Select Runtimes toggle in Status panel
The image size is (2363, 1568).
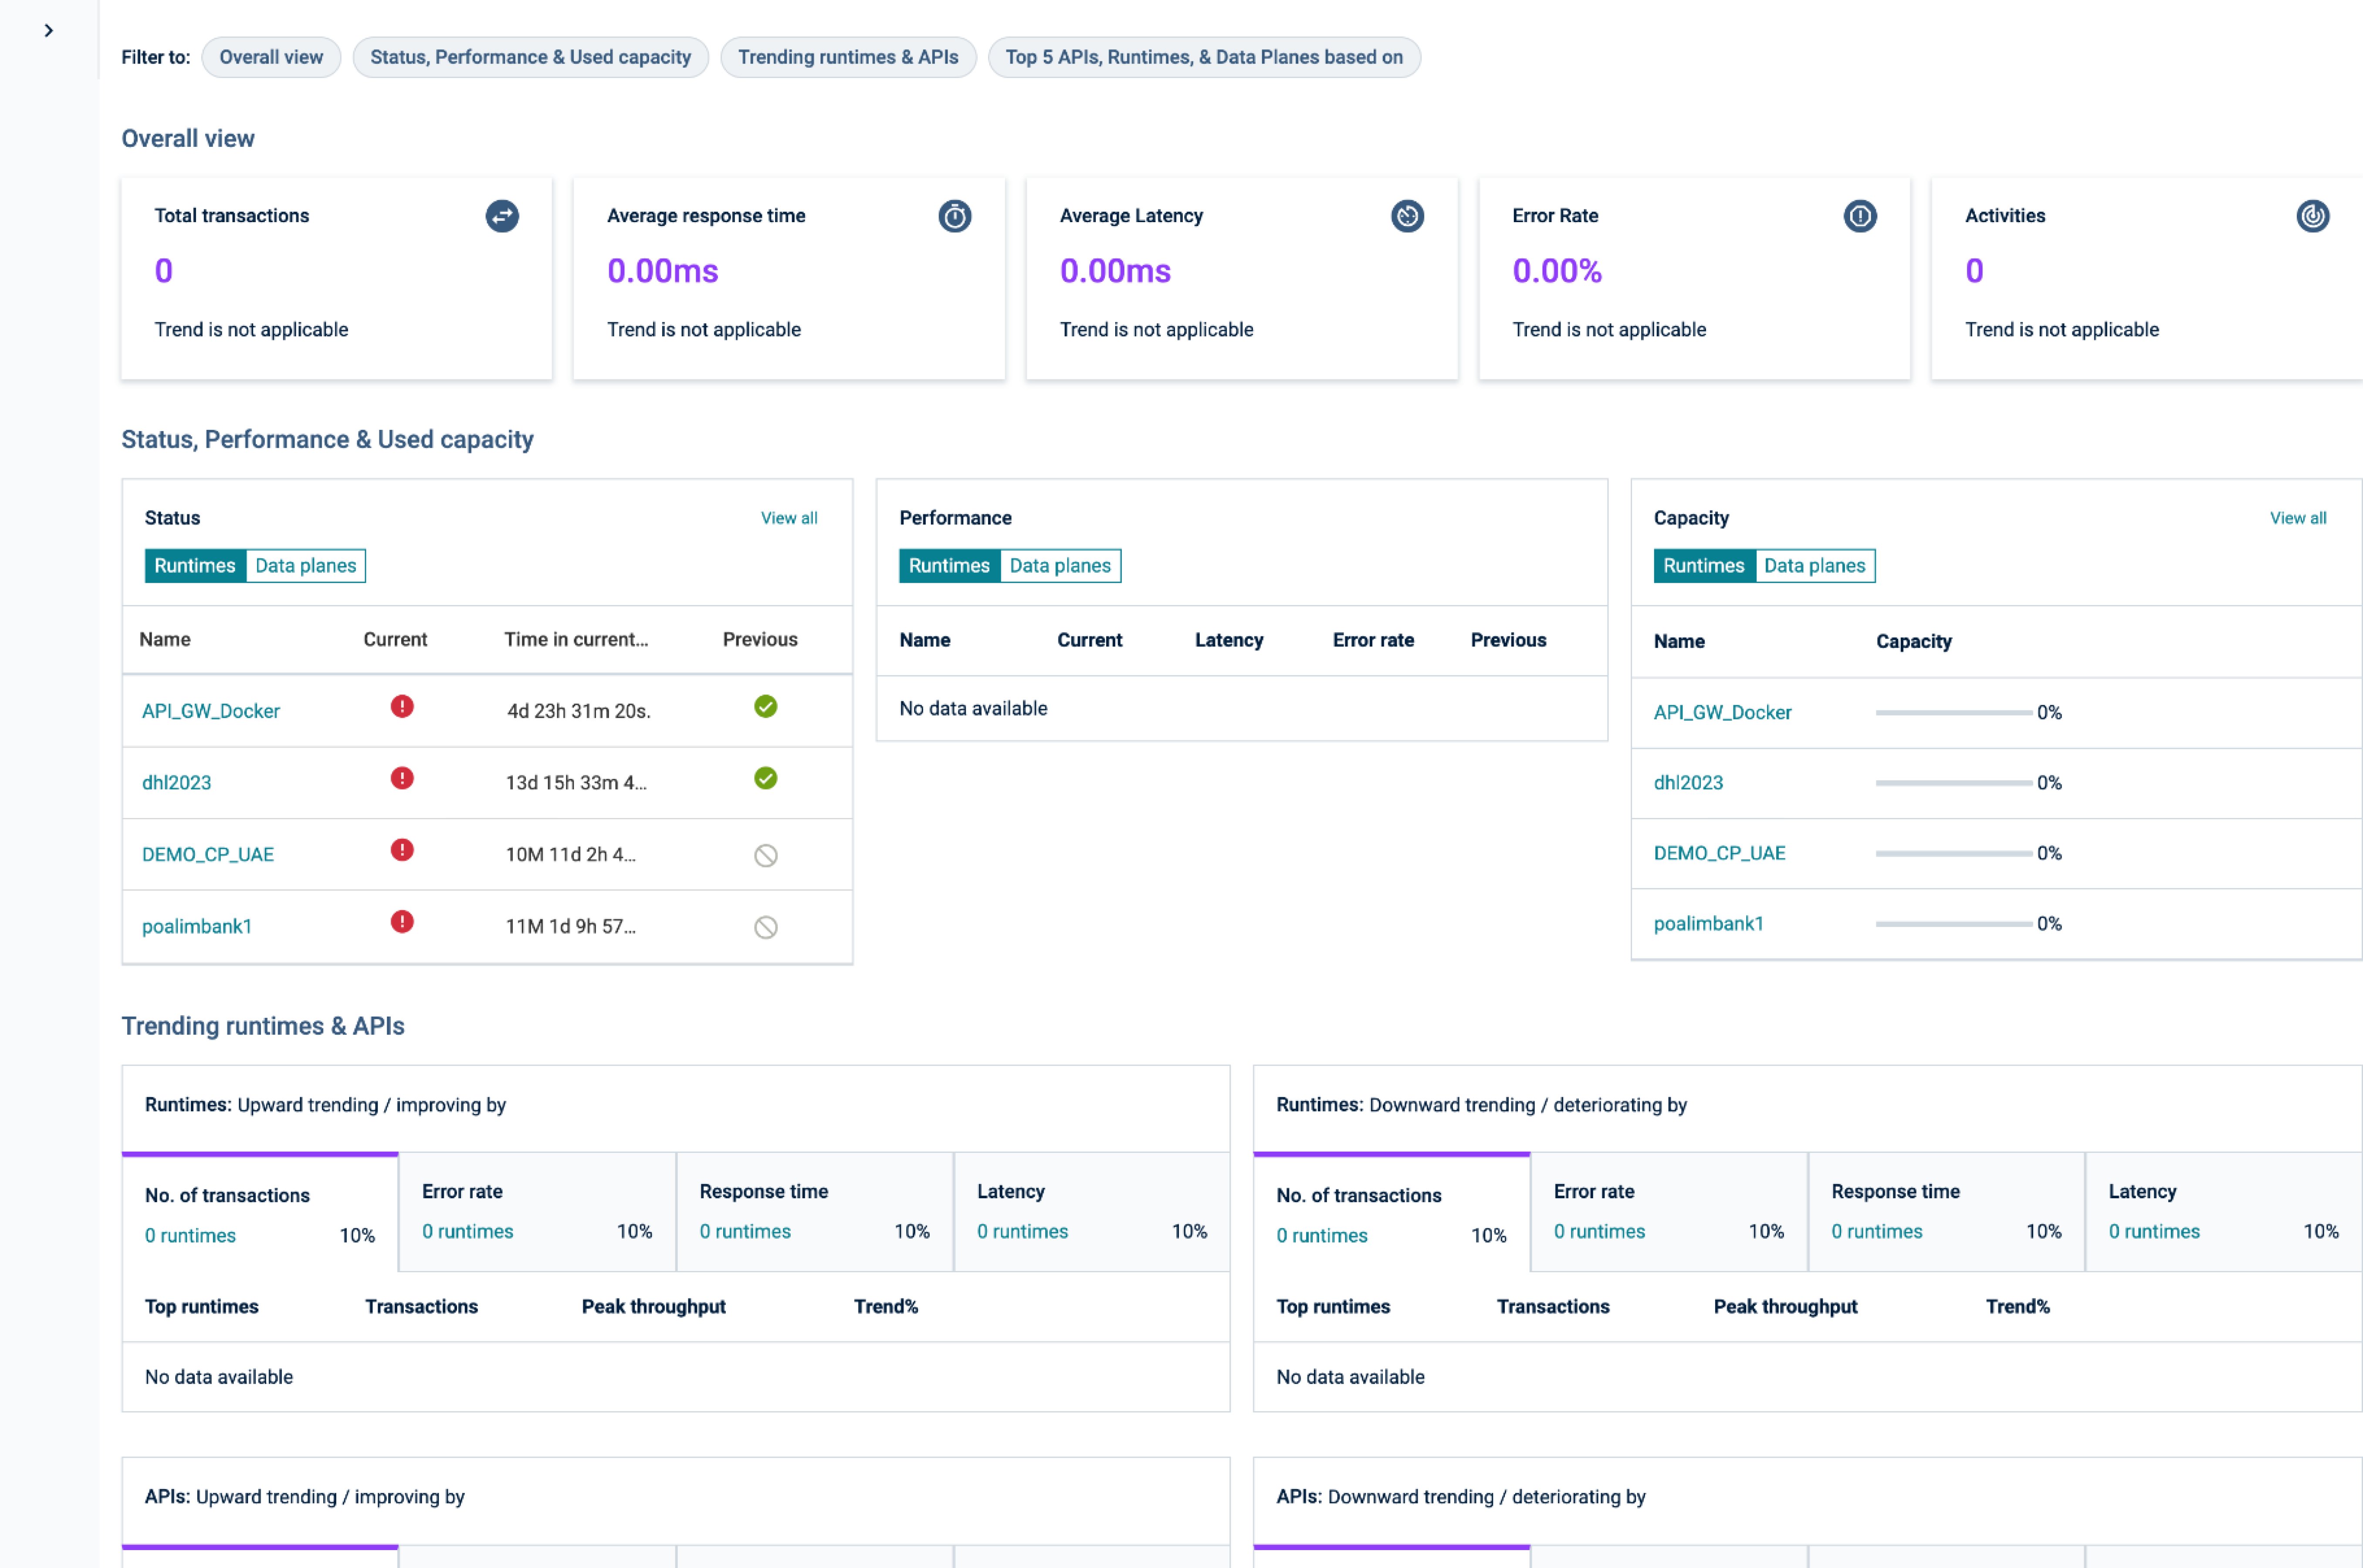point(195,566)
